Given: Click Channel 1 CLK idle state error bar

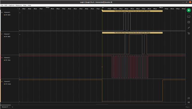Looking at the screenshot, I should [x=132, y=33].
